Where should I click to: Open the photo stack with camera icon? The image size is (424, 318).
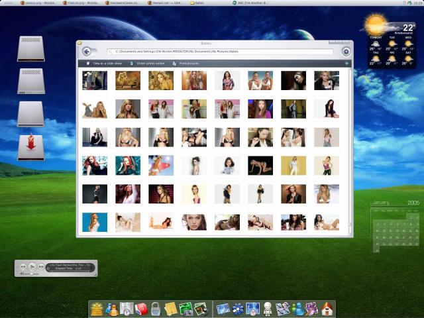[201, 309]
